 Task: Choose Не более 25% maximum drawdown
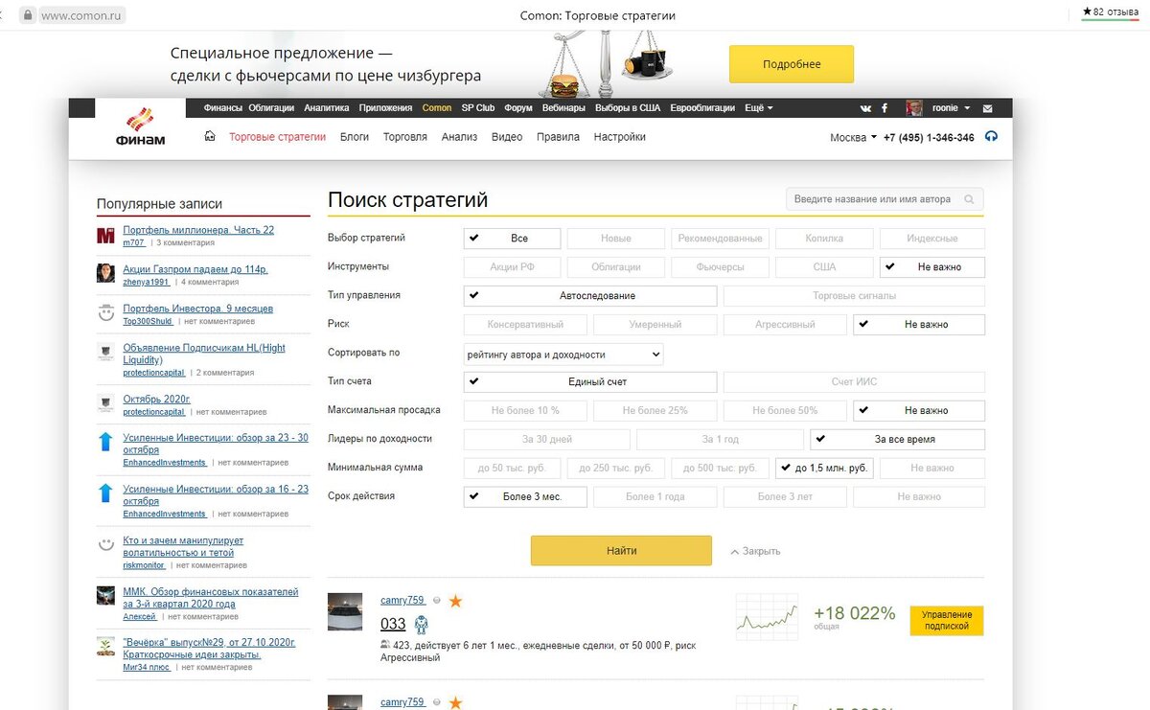point(655,411)
